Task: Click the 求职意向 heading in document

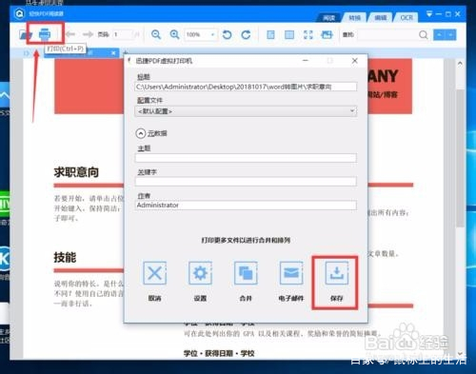Action: coord(76,172)
